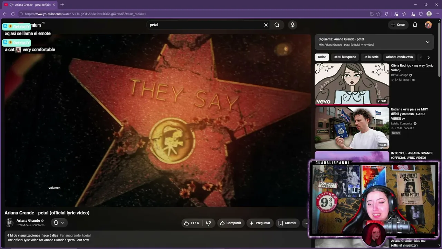This screenshot has height=249, width=442.
Task: Reload the page with the refresh icon
Action: (x=13, y=14)
